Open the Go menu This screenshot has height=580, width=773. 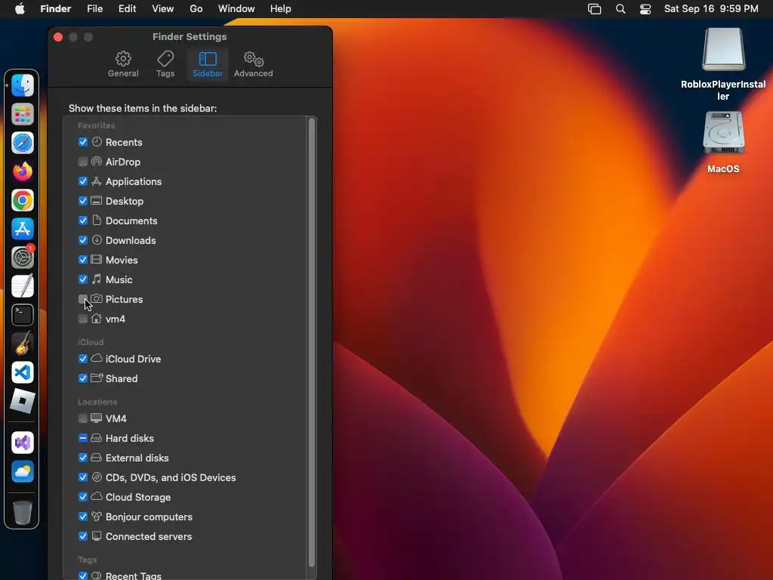click(196, 9)
